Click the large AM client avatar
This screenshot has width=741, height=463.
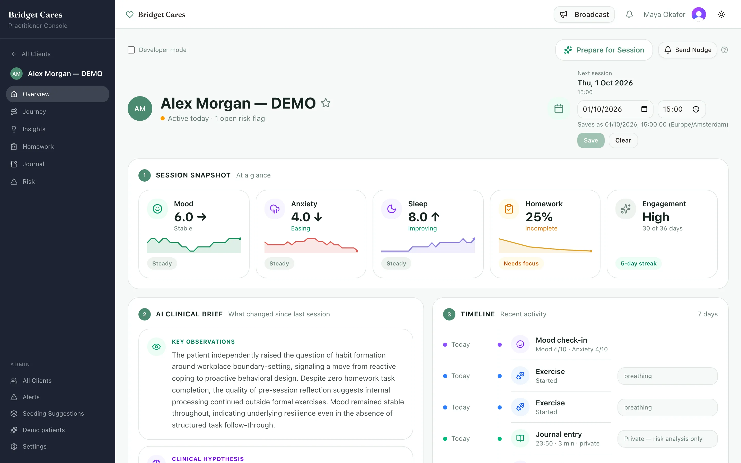tap(140, 109)
